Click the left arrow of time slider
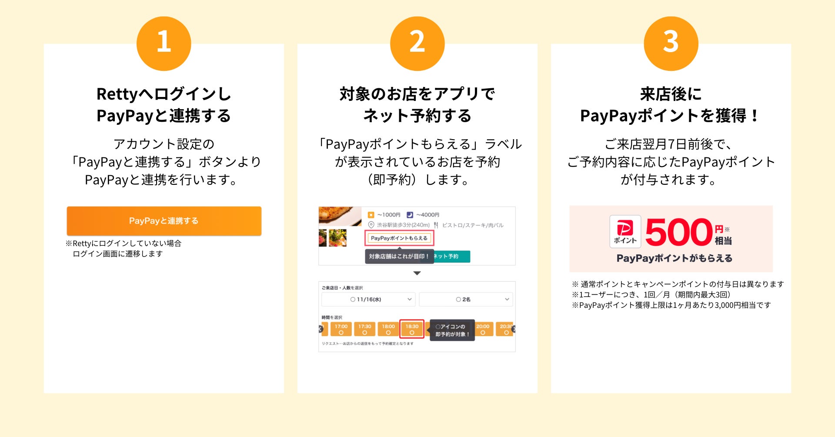The width and height of the screenshot is (835, 437). (321, 329)
